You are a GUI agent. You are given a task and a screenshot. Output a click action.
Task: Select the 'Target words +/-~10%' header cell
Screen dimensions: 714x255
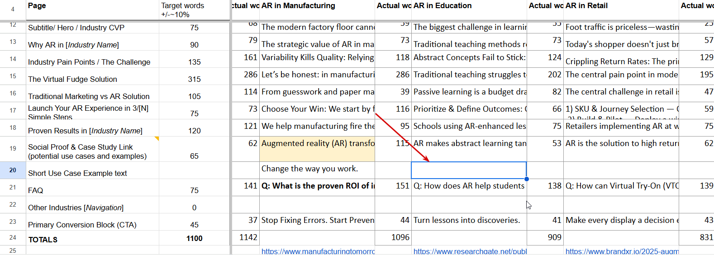click(194, 10)
